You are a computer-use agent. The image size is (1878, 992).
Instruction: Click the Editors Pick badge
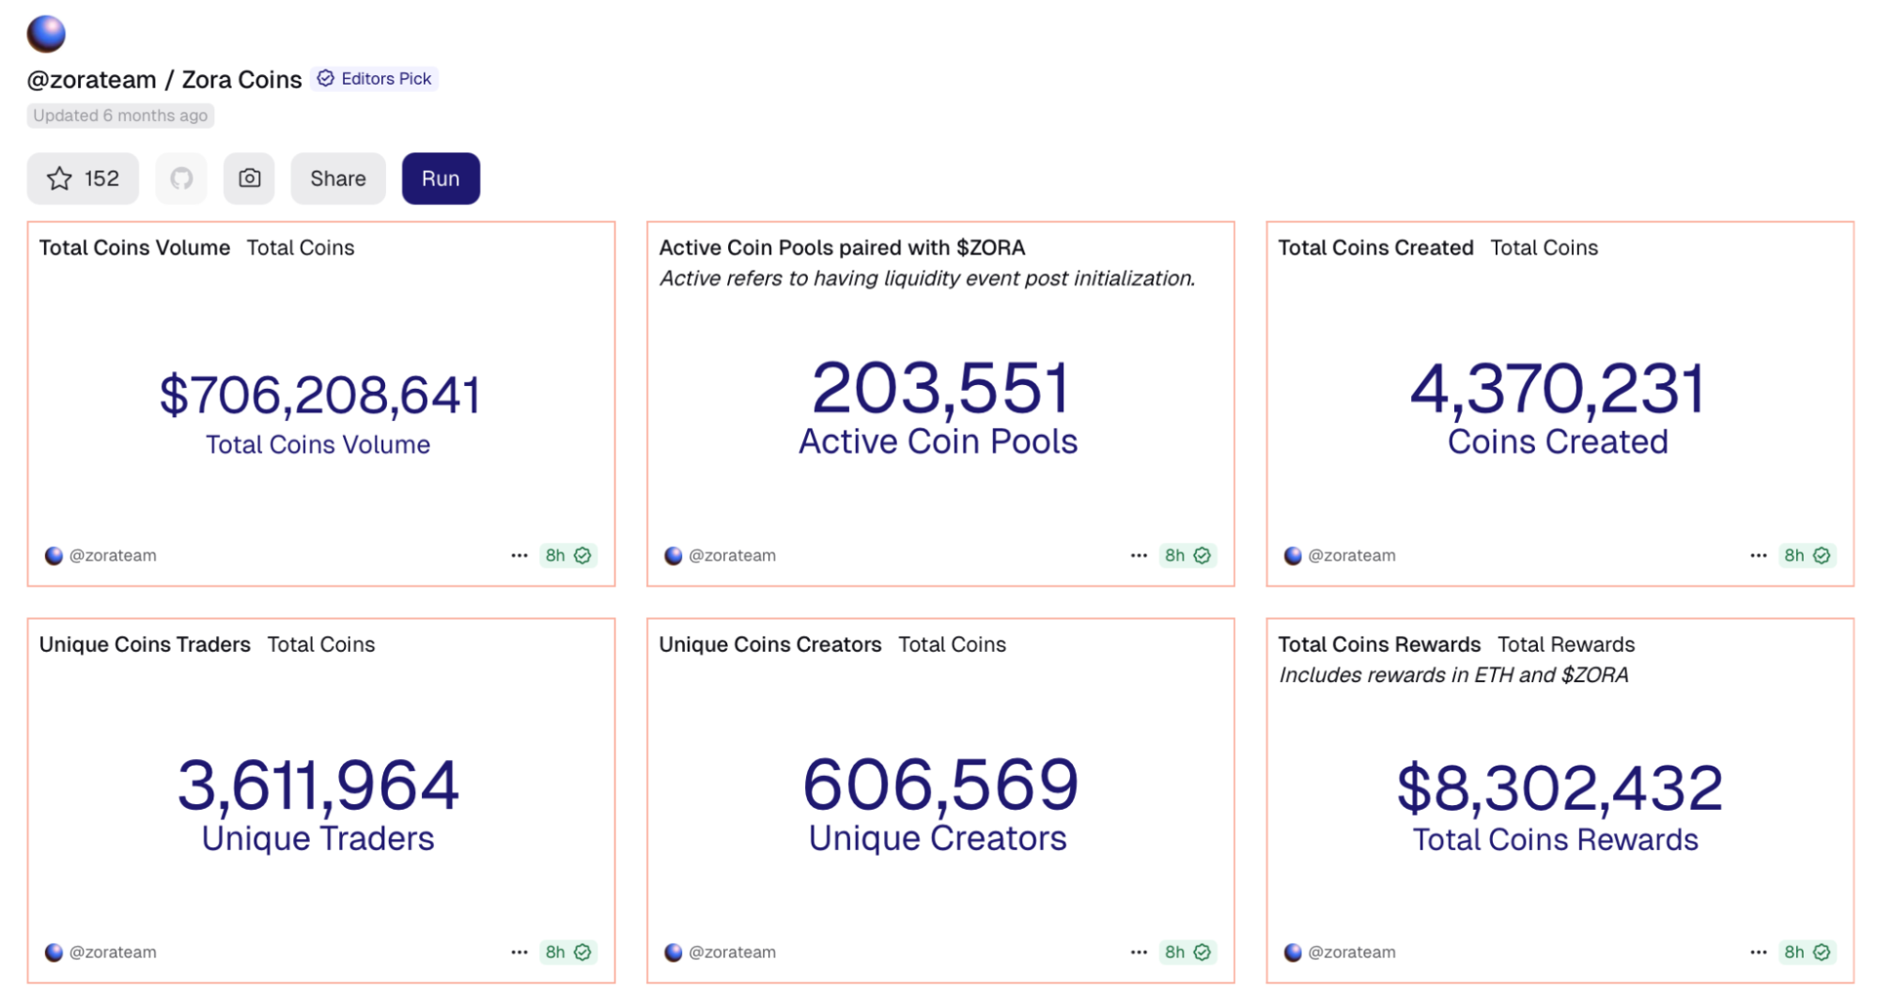[x=375, y=79]
